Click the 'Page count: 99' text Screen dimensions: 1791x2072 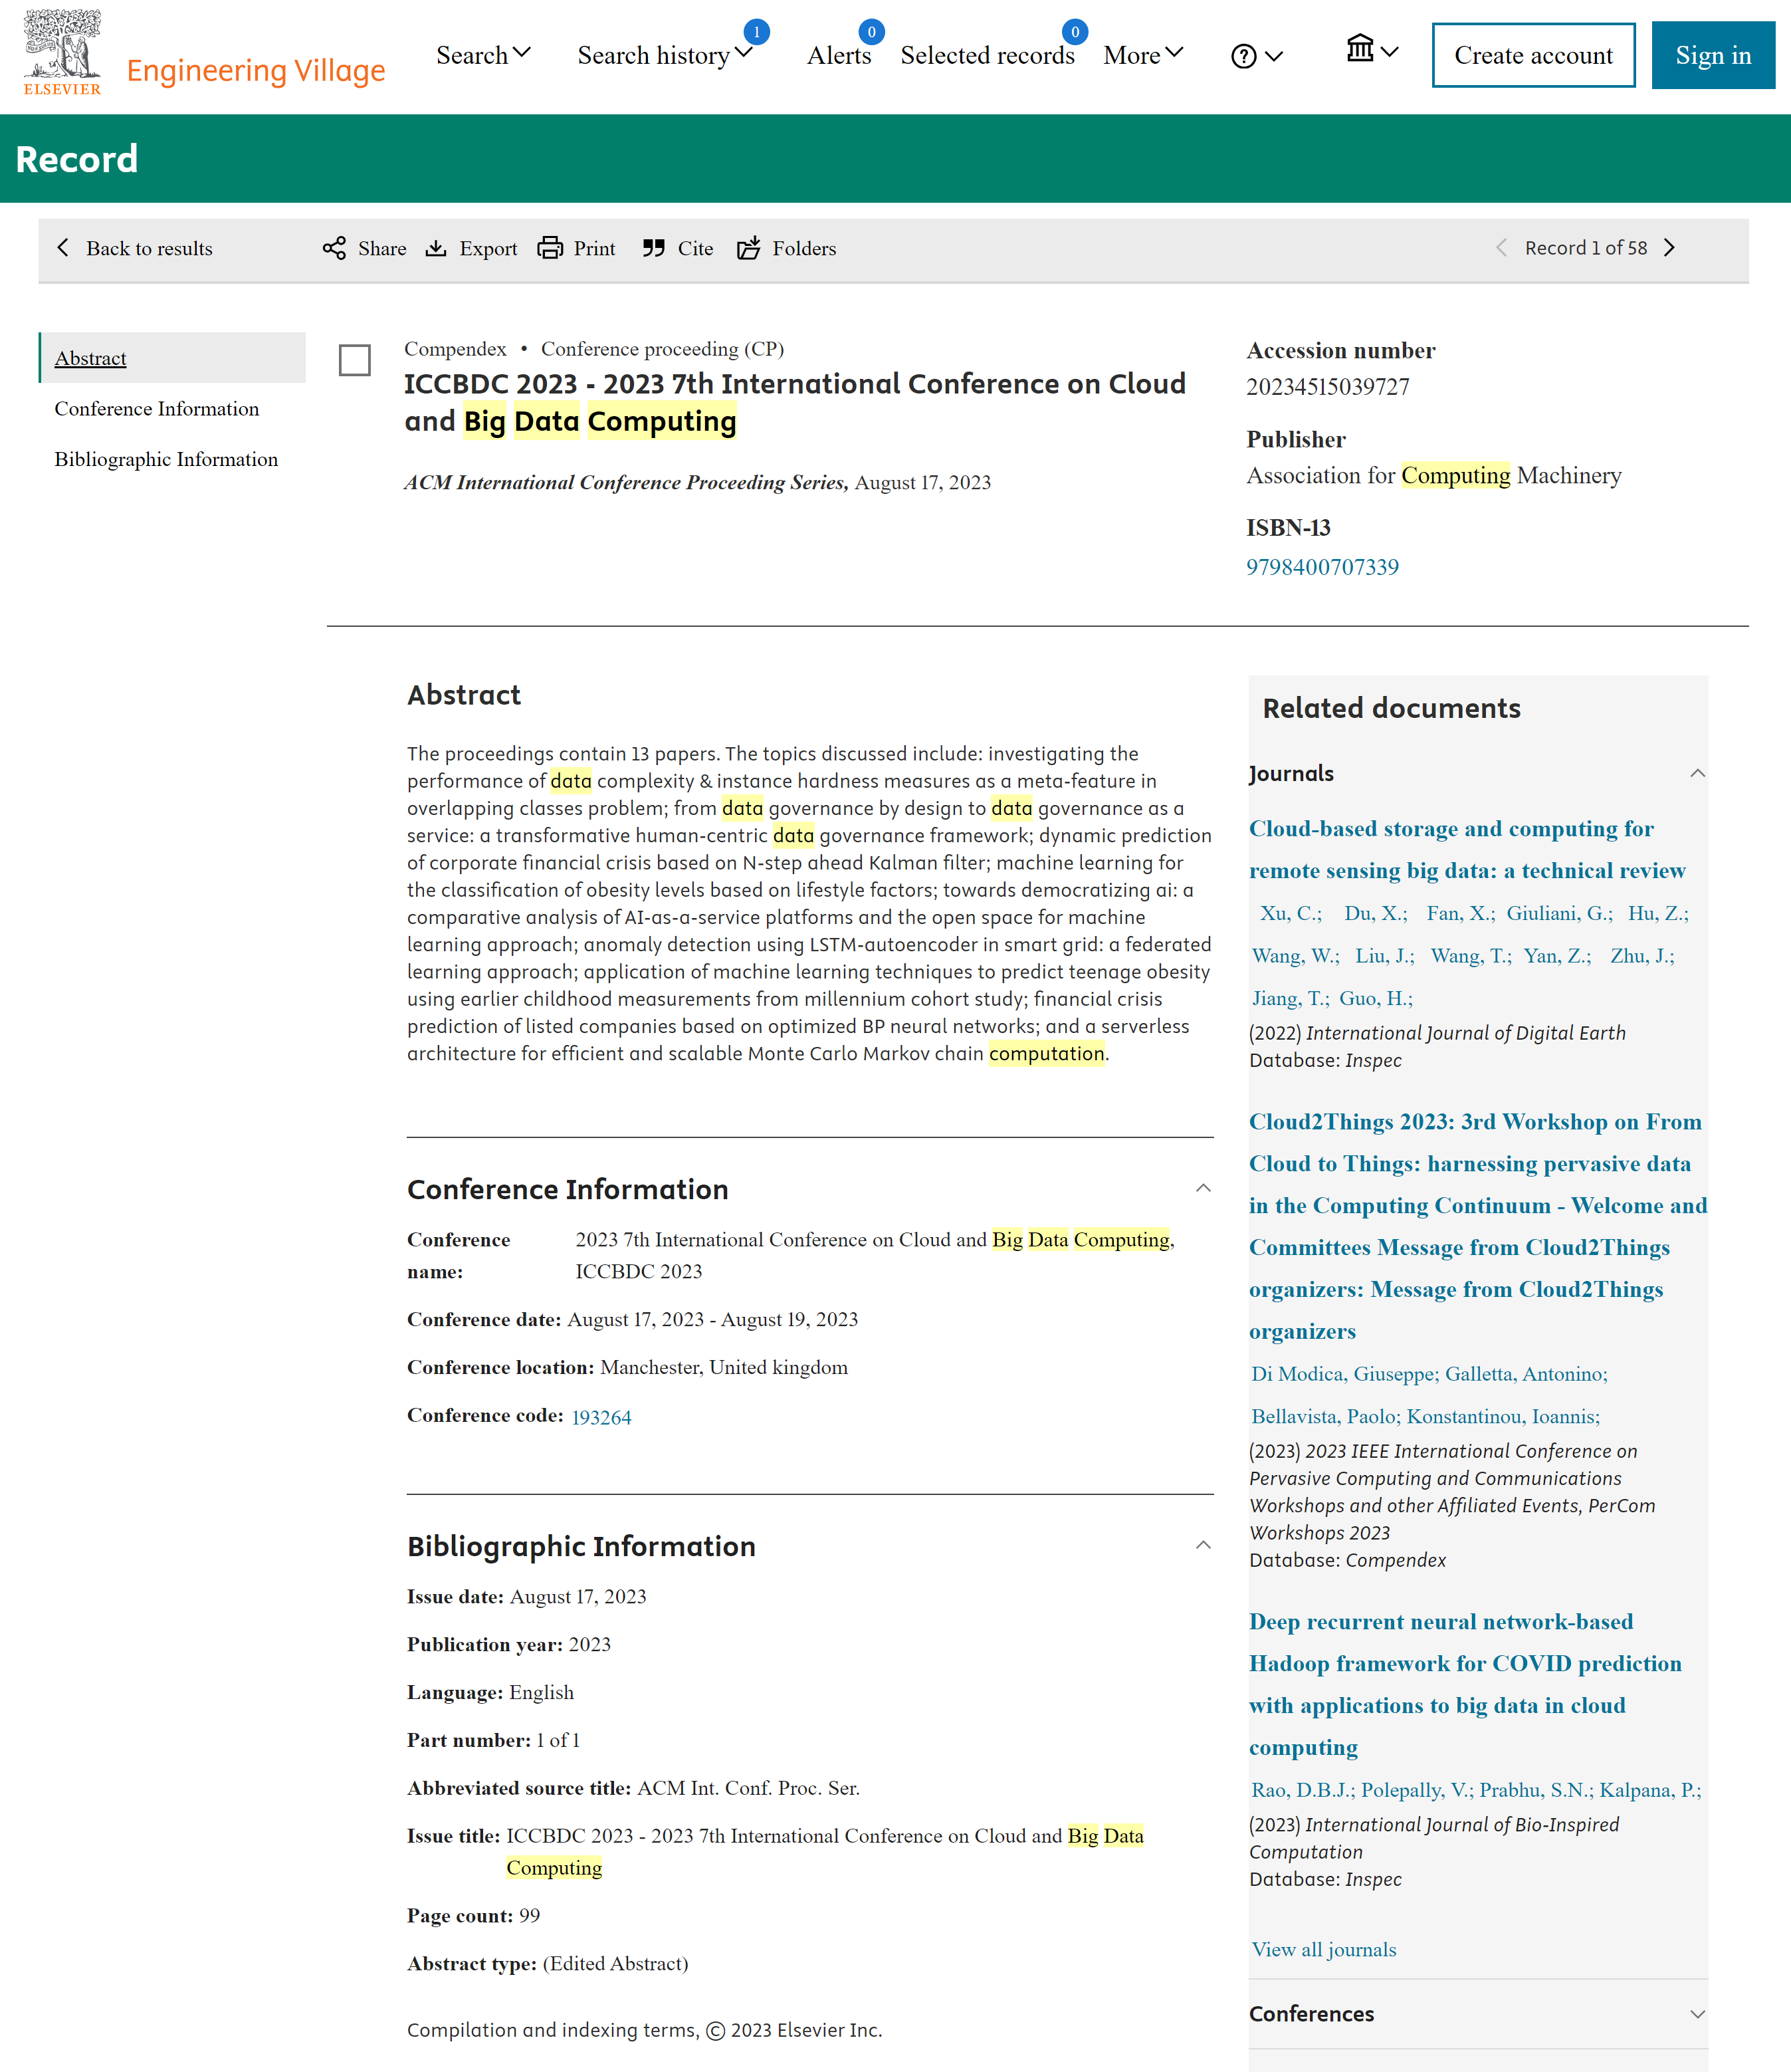(x=473, y=1915)
